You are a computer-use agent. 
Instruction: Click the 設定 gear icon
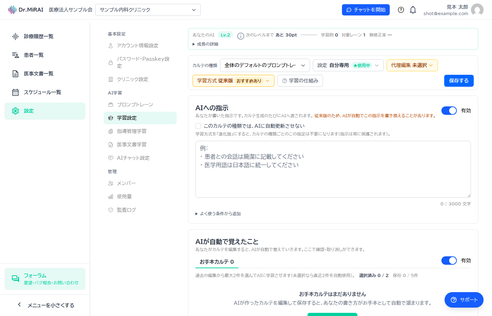(x=15, y=111)
